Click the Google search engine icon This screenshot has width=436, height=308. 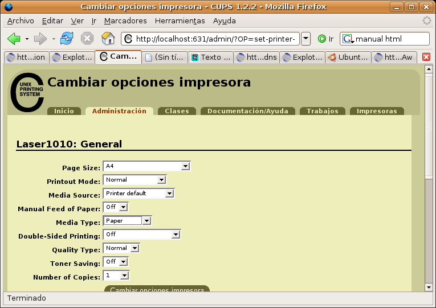click(348, 39)
